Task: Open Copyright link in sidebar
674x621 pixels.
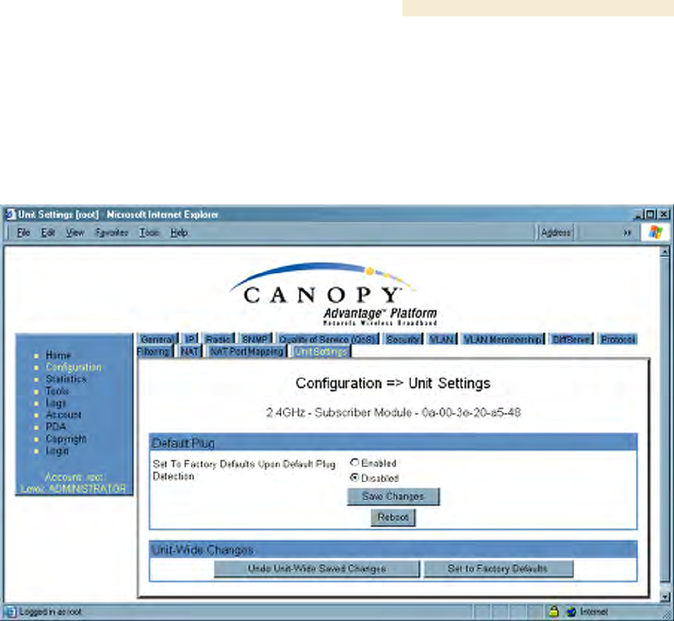Action: pos(66,438)
